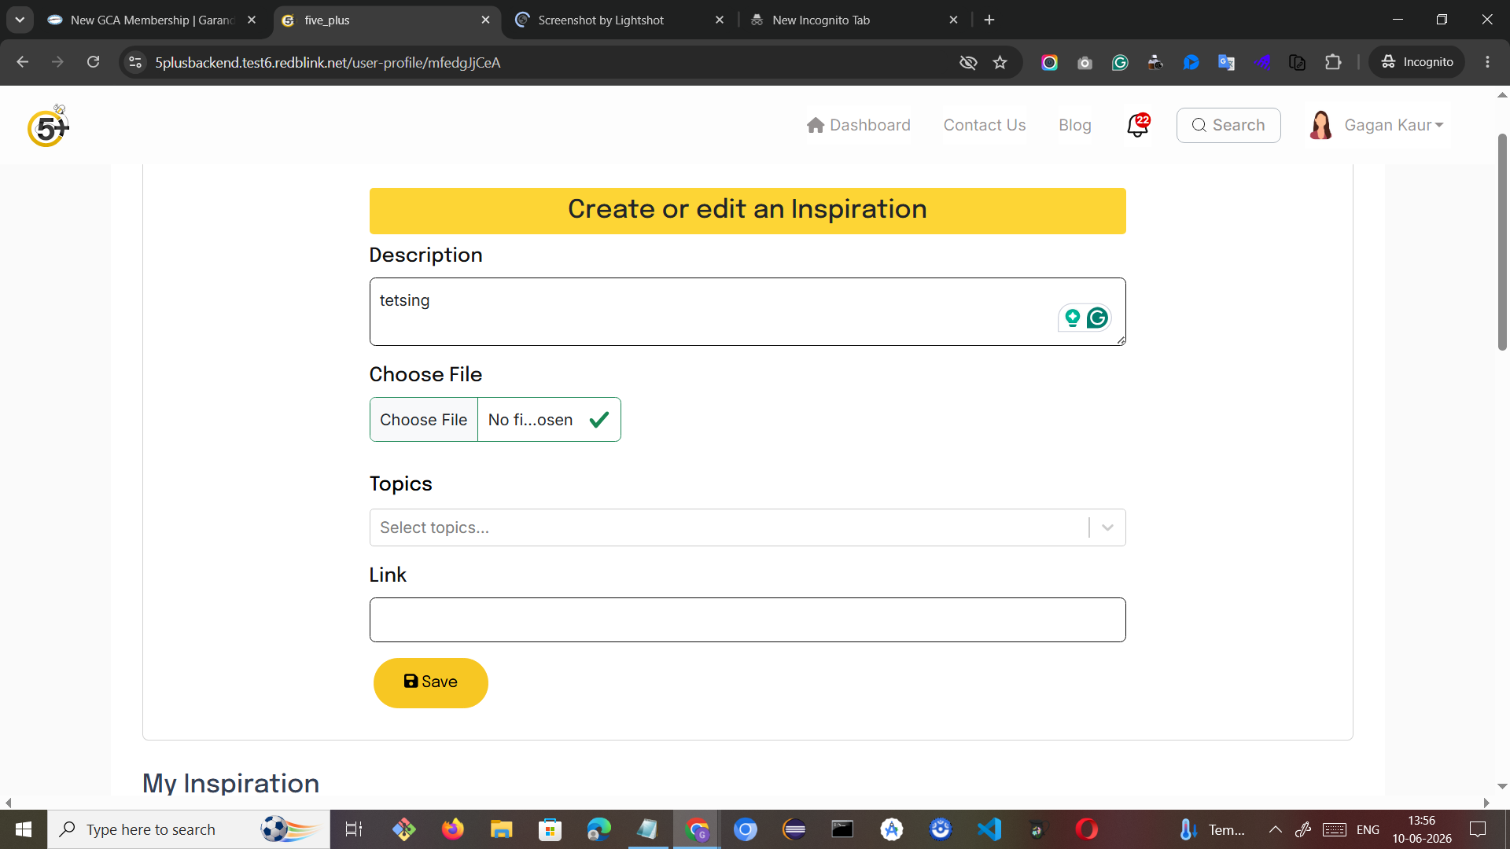Open the browser Extensions puzzle icon
The height and width of the screenshot is (849, 1510).
[x=1333, y=62]
